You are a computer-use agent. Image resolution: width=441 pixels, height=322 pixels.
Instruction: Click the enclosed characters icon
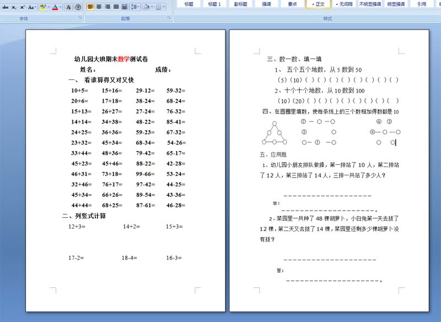[78, 7]
